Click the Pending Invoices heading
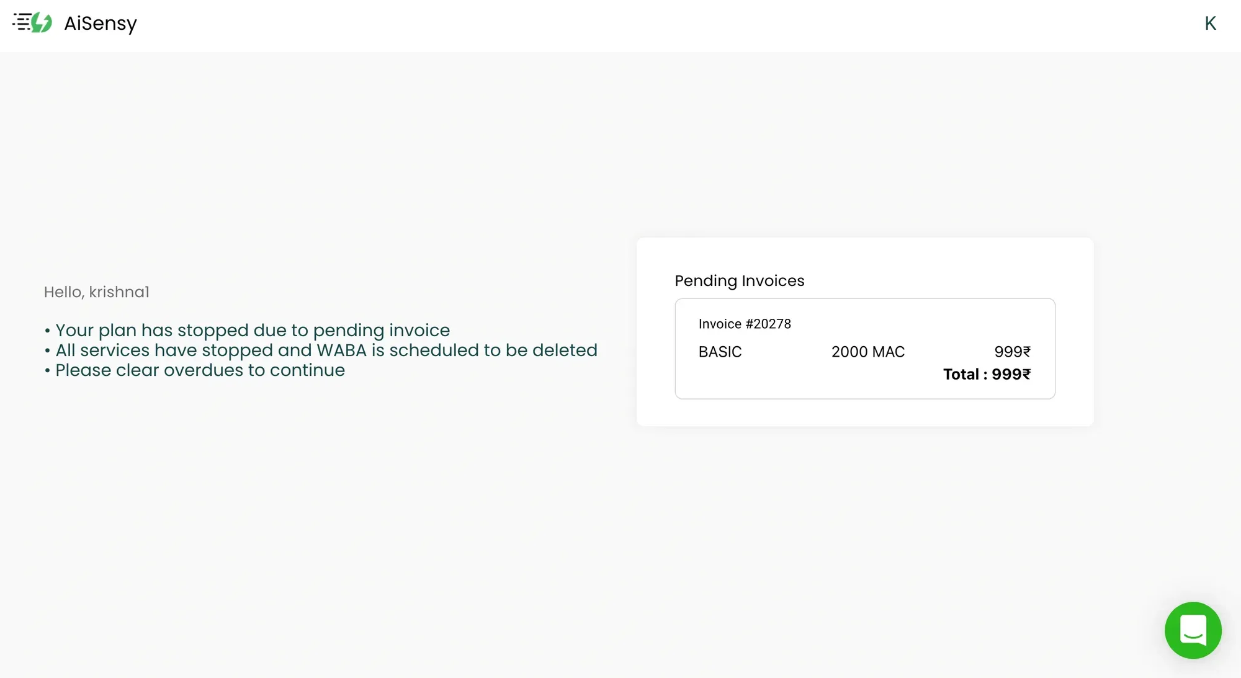Image resolution: width=1241 pixels, height=678 pixels. (x=739, y=281)
